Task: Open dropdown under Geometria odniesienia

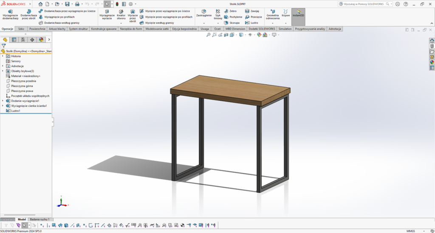Action: coord(272,23)
